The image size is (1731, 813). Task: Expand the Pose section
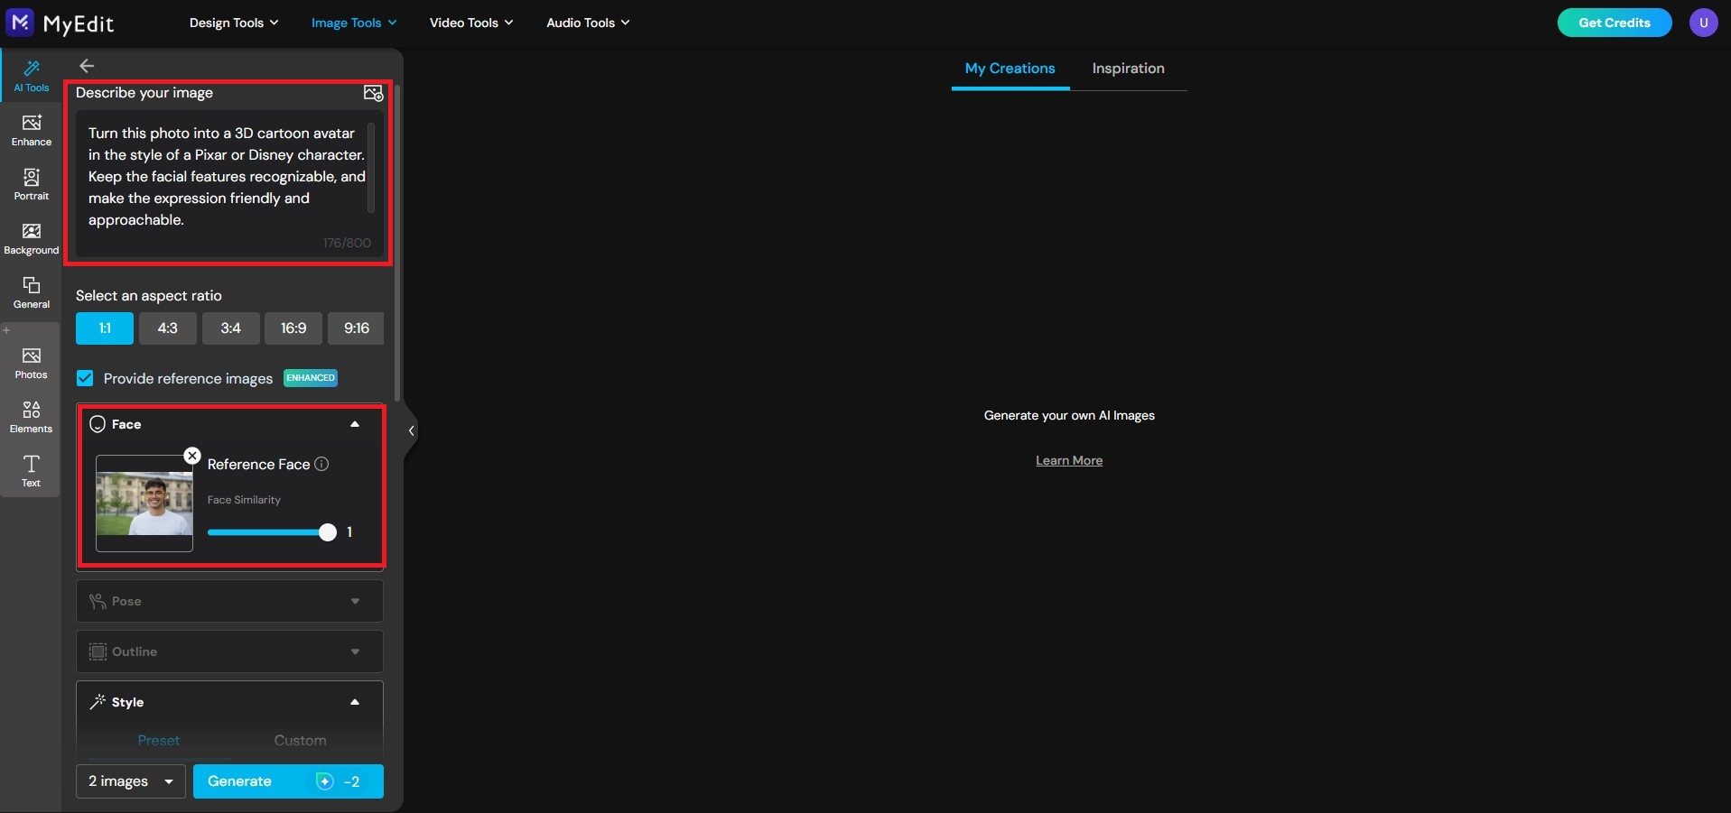point(355,601)
